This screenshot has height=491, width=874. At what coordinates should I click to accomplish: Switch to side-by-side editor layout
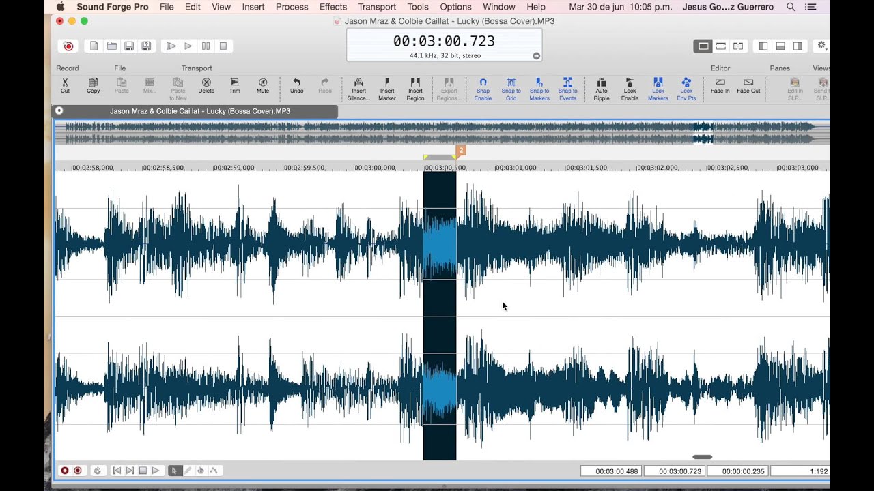click(738, 46)
